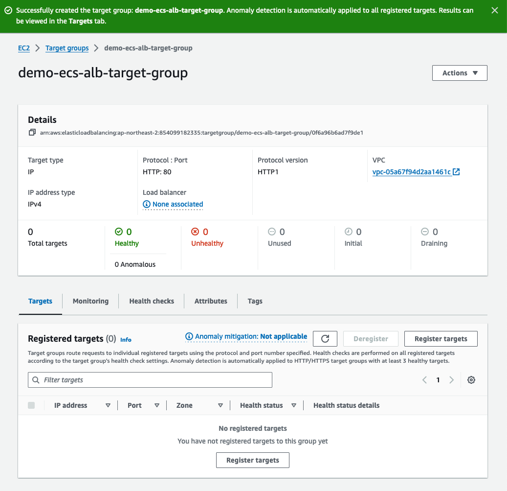The width and height of the screenshot is (507, 491).
Task: Sort by Port column arrow
Action: pyautogui.click(x=157, y=405)
